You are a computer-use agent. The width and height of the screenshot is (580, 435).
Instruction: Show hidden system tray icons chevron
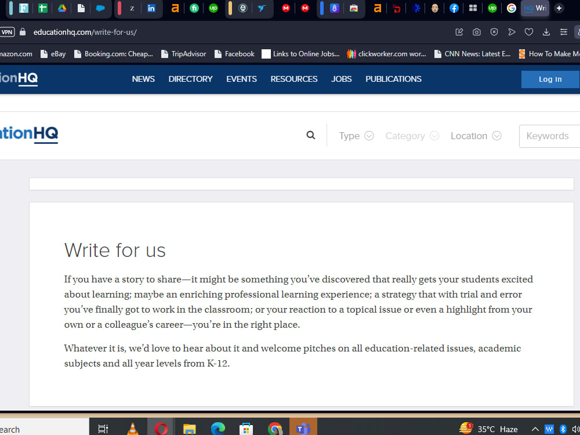pyautogui.click(x=535, y=429)
